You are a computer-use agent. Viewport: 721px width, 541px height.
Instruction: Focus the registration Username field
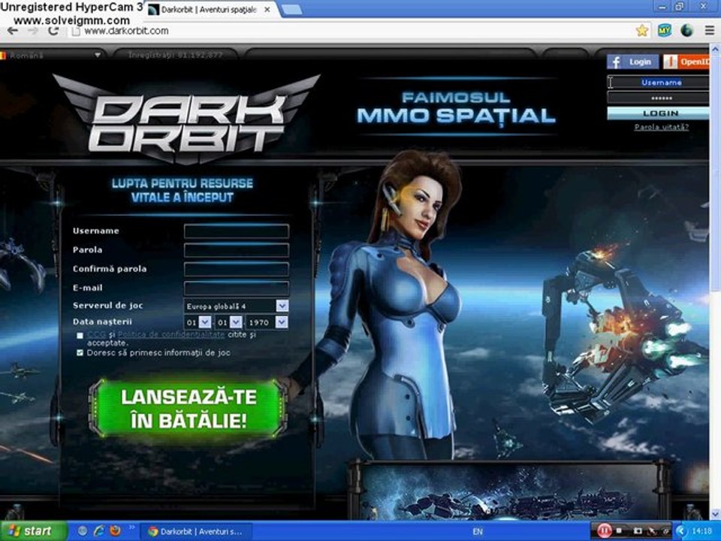point(237,231)
